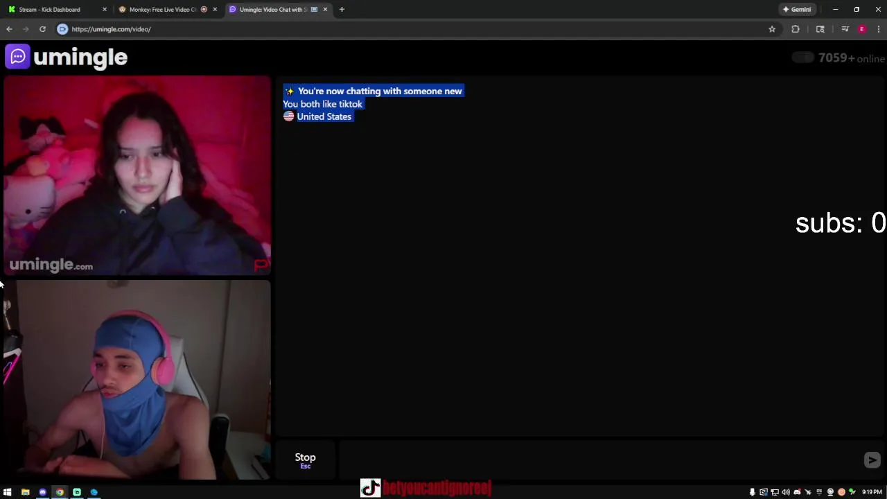
Task: Open the media controls toolbar icon
Action: 845,29
